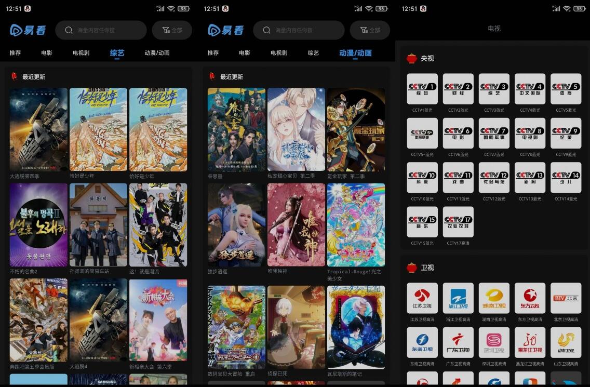This screenshot has height=387, width=590.
Task: Tap the BTV 北京卫视 channel icon
Action: click(566, 298)
